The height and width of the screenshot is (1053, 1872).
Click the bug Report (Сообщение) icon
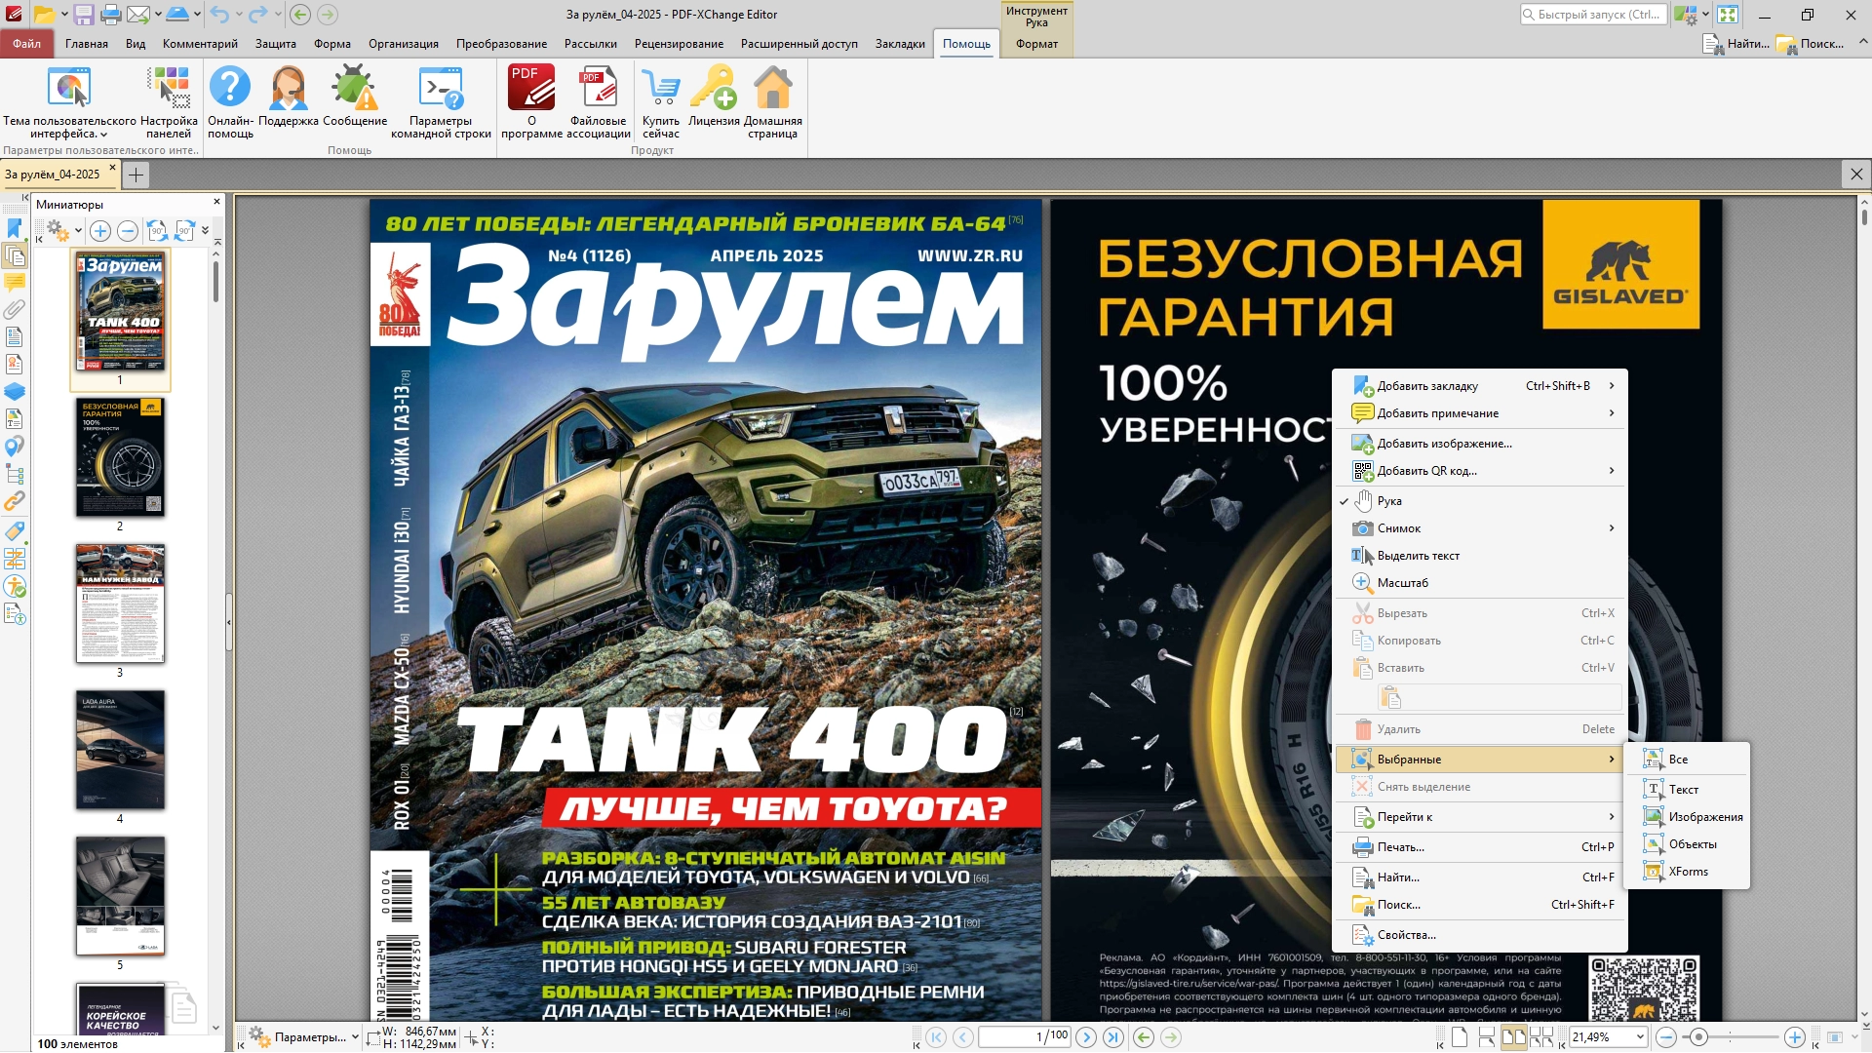tap(354, 89)
